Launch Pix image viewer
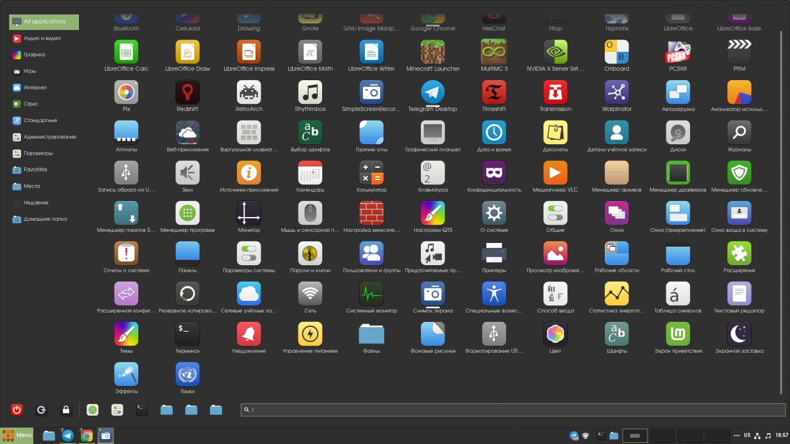 coord(126,92)
